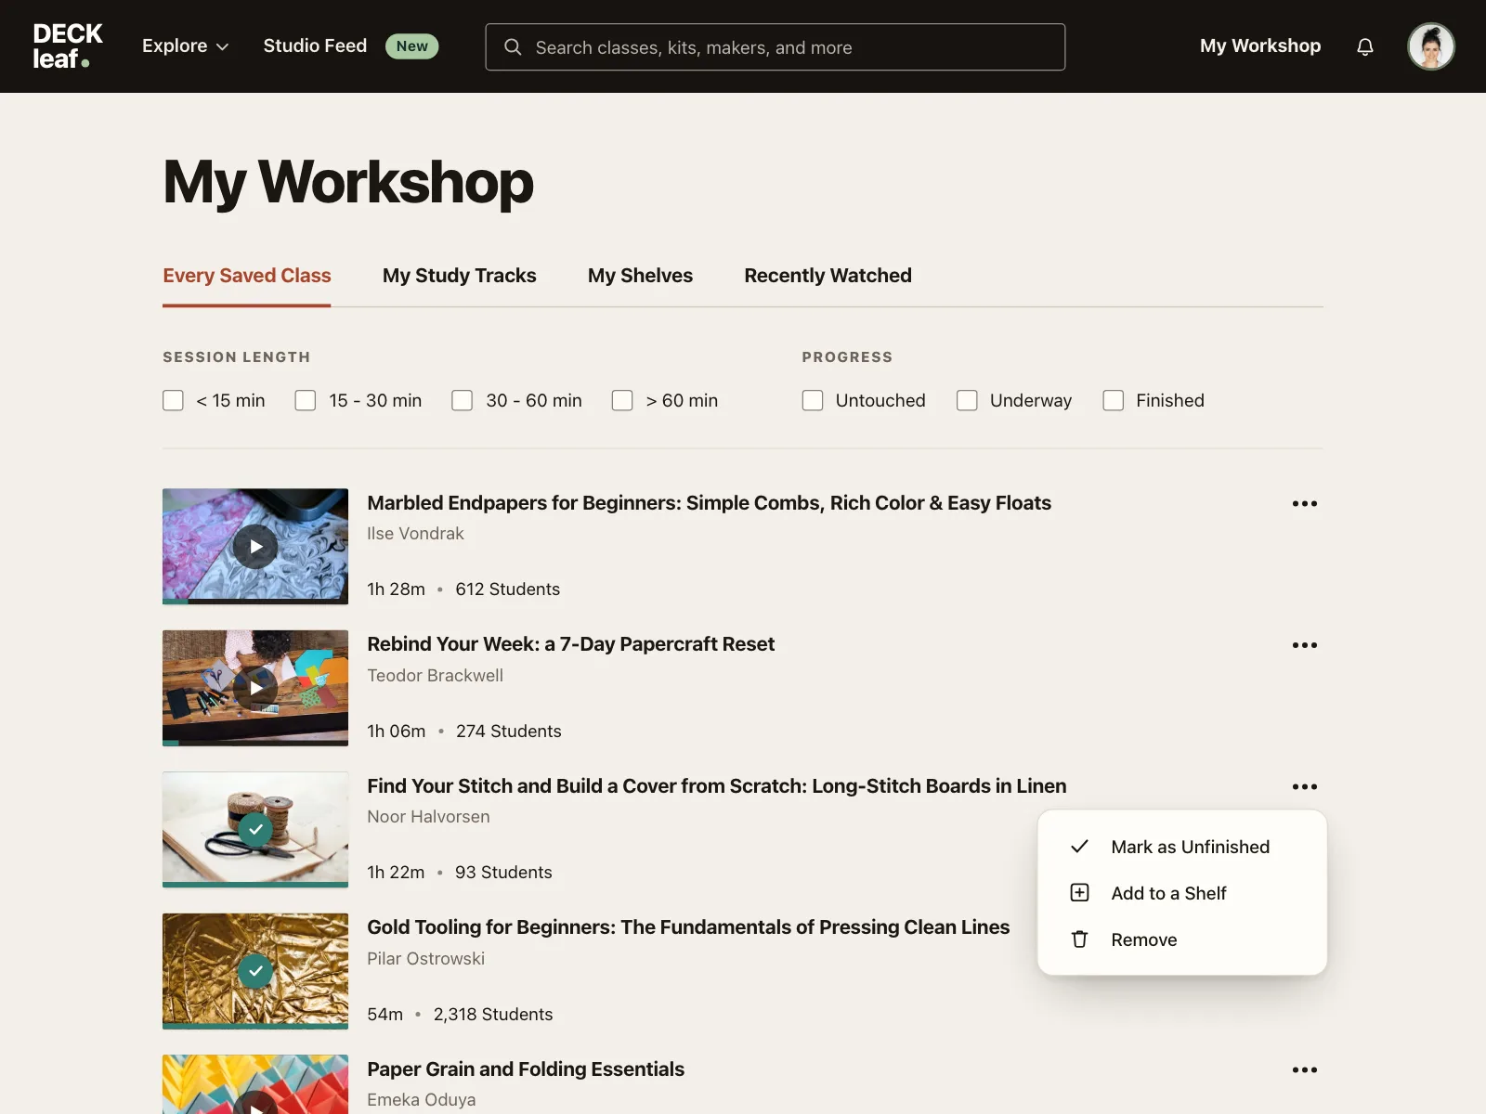This screenshot has height=1114, width=1486.
Task: Open Rebind Your Week class title
Action: pyautogui.click(x=571, y=644)
